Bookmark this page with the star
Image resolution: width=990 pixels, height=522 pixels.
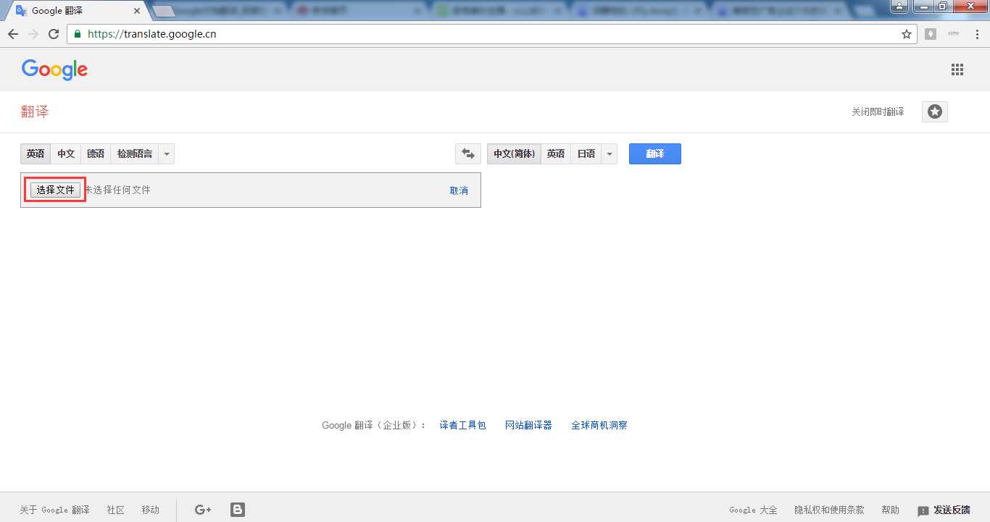pyautogui.click(x=906, y=34)
